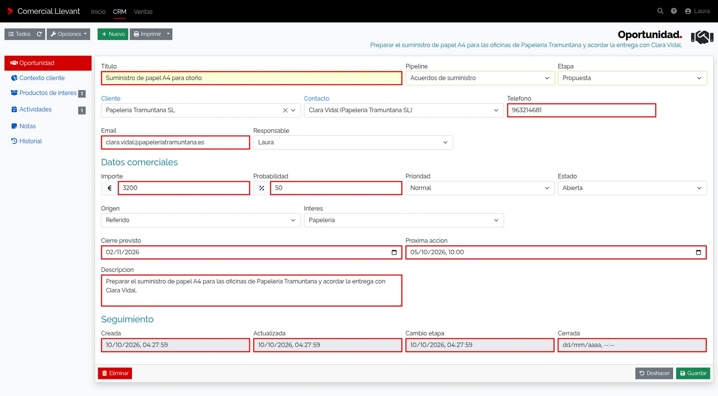Viewport: 718px width, 396px height.
Task: Expand the Cliente dropdown Papeleria Tramuntana SL
Action: click(x=293, y=110)
